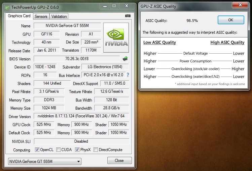Close the GPU-Z ASIC Quality window

click(x=240, y=5)
